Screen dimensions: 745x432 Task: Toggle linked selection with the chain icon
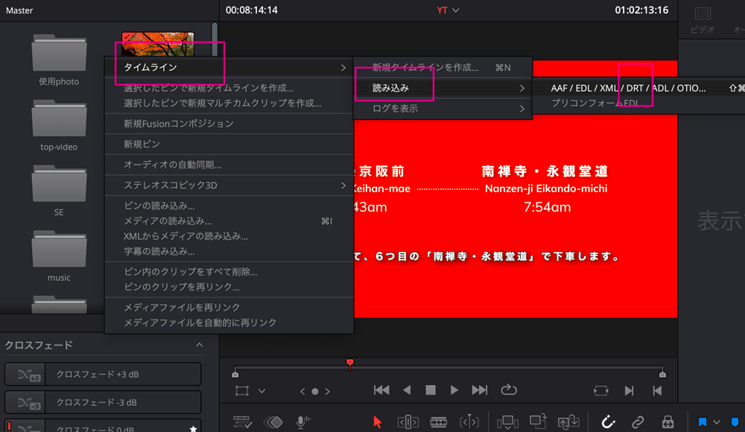(x=639, y=421)
